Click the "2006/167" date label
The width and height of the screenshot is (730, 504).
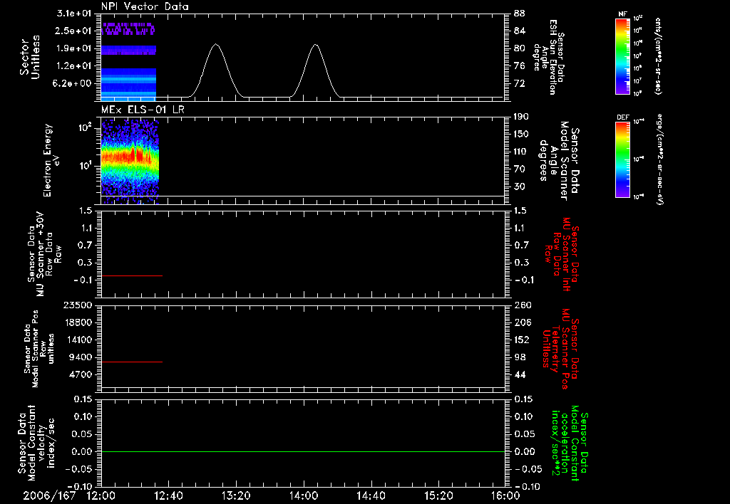(49, 495)
